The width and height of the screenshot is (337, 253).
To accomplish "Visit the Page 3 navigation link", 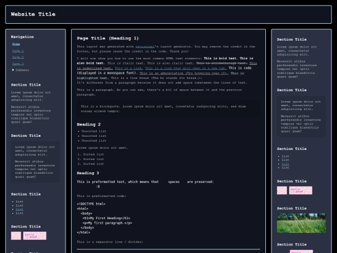I will pyautogui.click(x=18, y=64).
